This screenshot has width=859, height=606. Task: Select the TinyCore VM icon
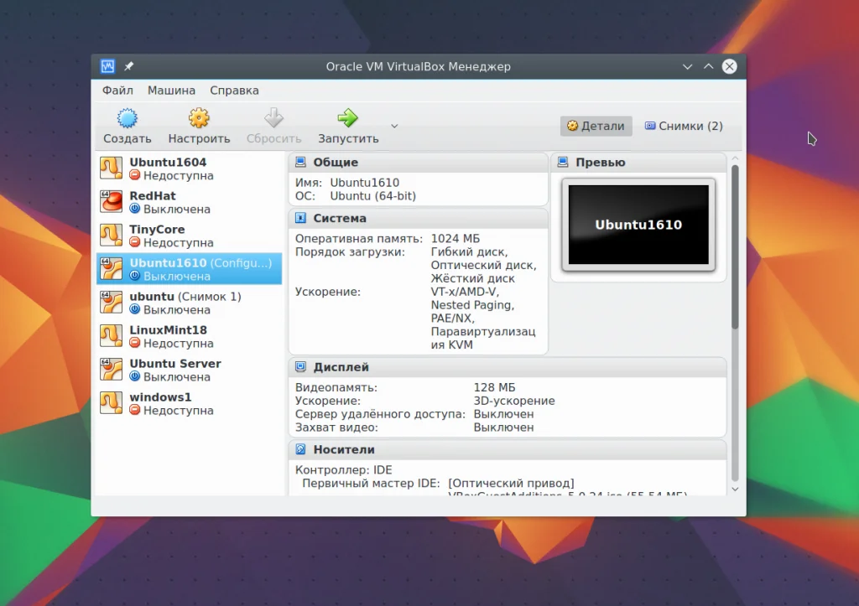111,236
